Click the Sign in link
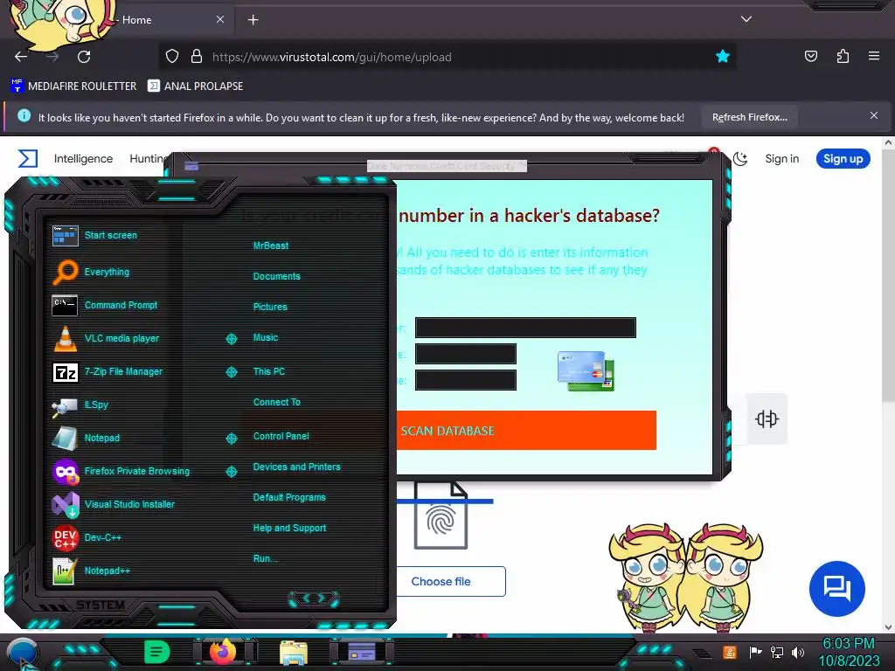Image resolution: width=895 pixels, height=671 pixels. (782, 159)
